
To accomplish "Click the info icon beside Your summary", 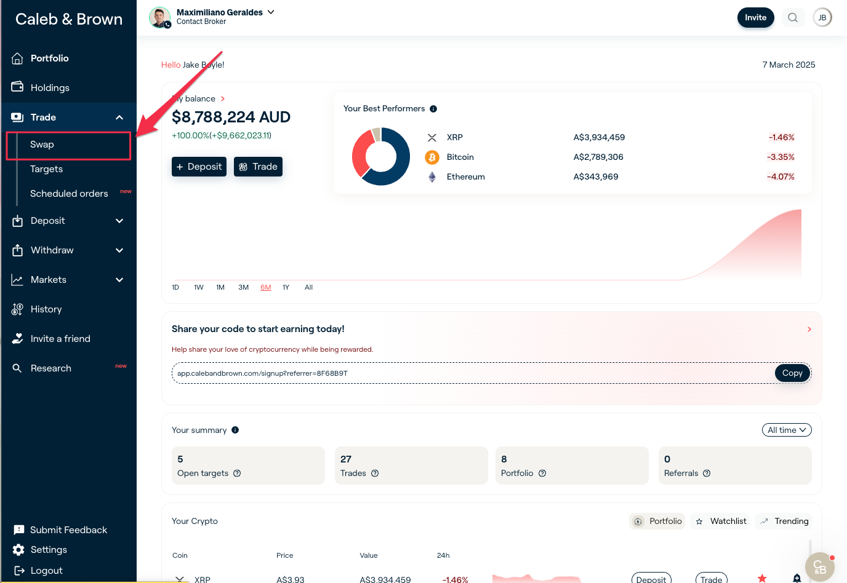I will (x=235, y=430).
